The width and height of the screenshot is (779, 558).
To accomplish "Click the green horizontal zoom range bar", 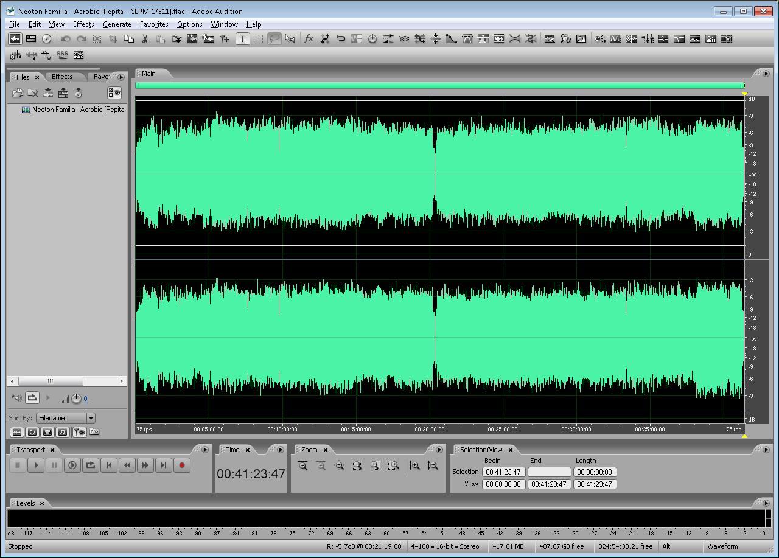I will pyautogui.click(x=439, y=85).
